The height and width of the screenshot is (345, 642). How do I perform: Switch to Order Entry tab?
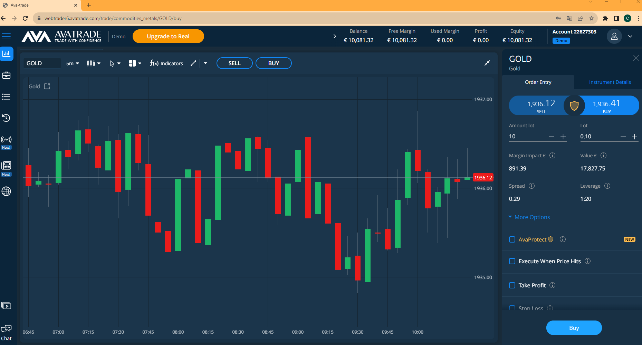538,82
